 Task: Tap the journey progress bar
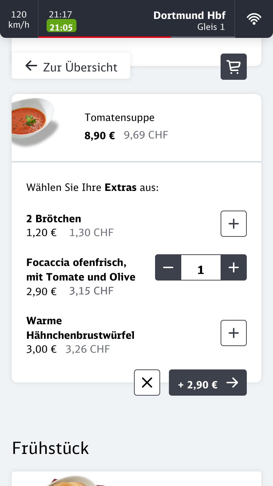(x=136, y=37)
